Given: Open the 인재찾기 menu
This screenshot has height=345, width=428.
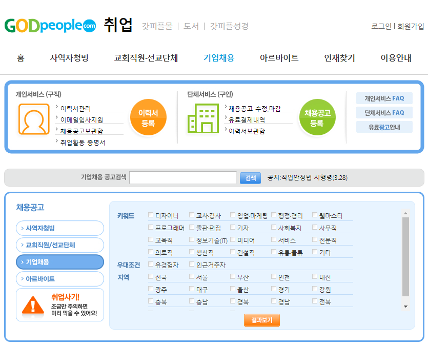Looking at the screenshot, I should pos(339,58).
